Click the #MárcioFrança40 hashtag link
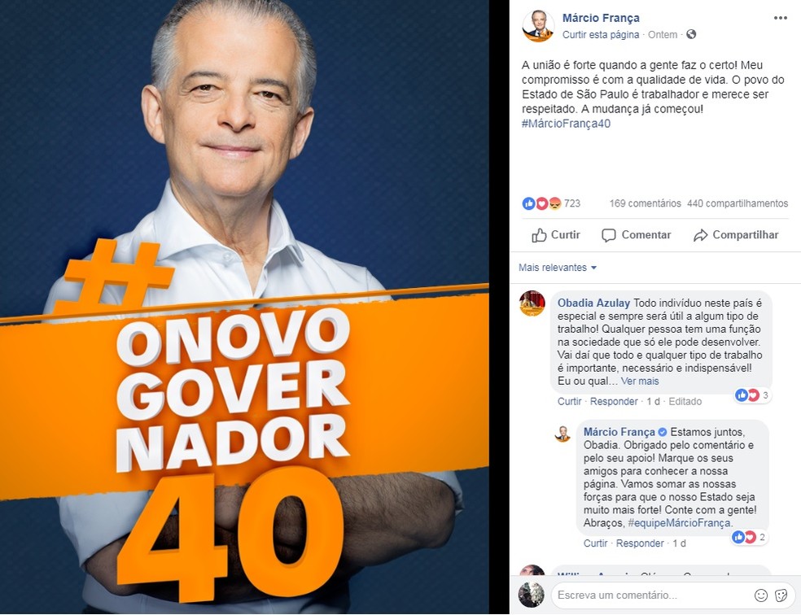801x615 pixels. coord(566,124)
